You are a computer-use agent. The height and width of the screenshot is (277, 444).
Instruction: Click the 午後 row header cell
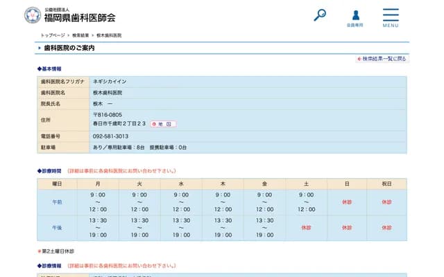point(57,227)
